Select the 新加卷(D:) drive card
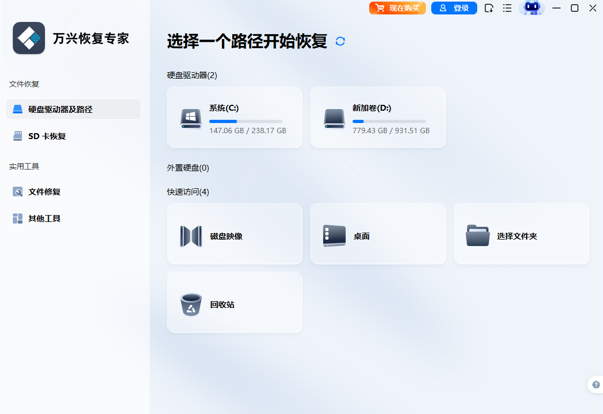The image size is (603, 414). click(378, 117)
